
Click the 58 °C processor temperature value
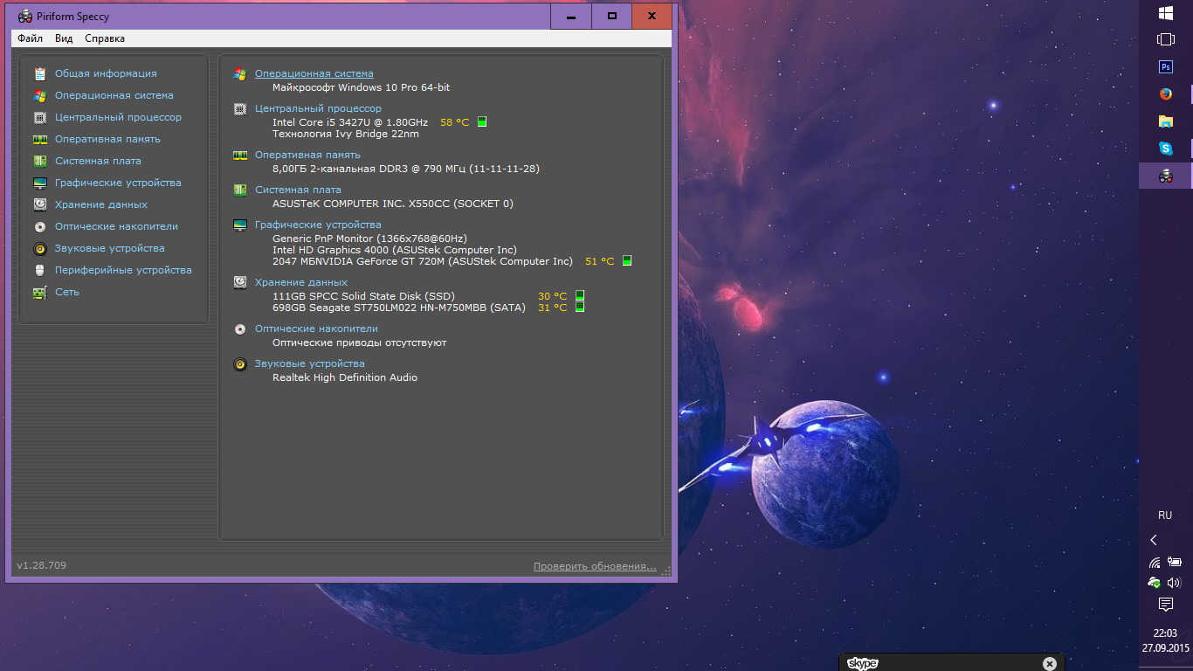[455, 122]
